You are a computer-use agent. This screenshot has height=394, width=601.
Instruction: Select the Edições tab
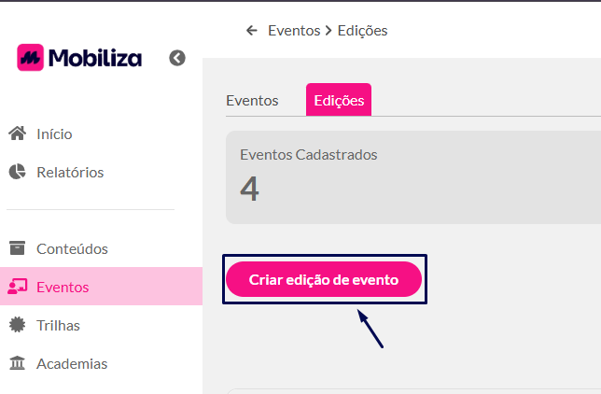pyautogui.click(x=339, y=100)
